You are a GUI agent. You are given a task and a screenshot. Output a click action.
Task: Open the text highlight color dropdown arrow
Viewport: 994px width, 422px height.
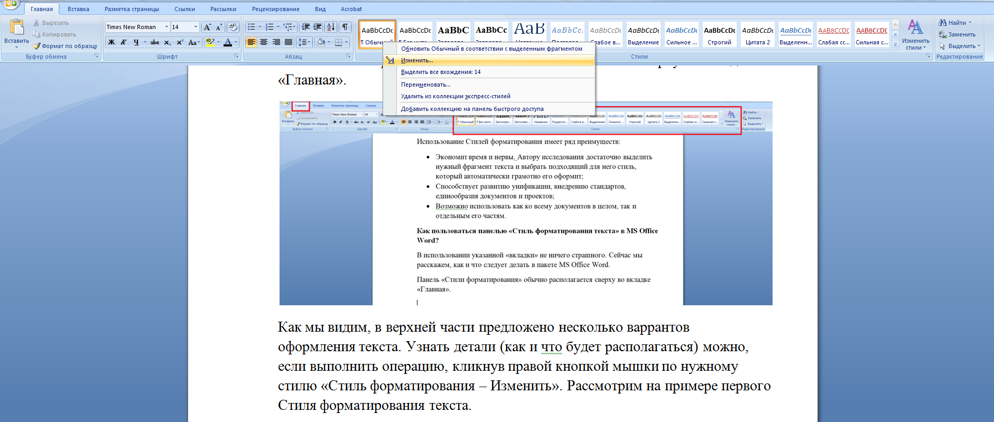(x=218, y=42)
